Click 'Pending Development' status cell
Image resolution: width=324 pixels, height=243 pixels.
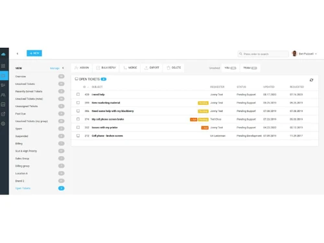tap(249, 136)
